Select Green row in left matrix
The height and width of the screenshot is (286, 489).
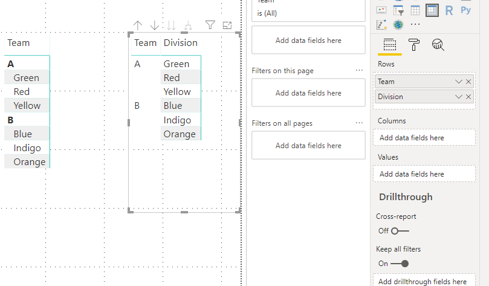pos(27,77)
